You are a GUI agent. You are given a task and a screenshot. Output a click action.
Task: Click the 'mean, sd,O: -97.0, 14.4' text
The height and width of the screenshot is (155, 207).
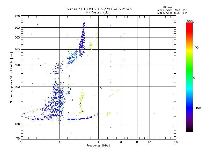[172, 10]
